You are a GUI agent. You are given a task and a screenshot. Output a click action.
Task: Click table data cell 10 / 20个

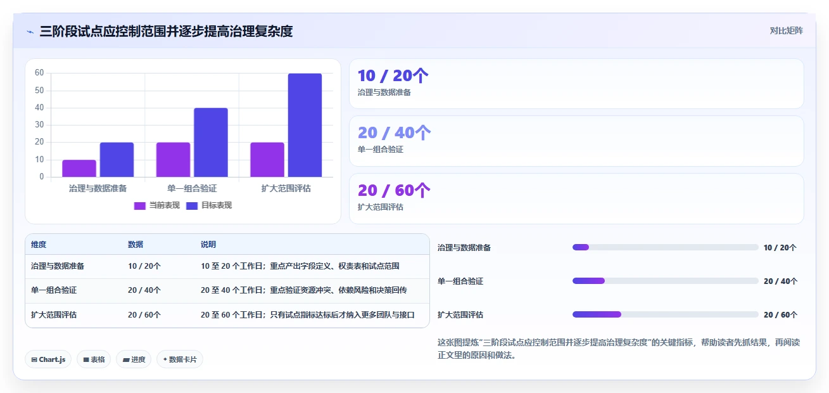(144, 266)
